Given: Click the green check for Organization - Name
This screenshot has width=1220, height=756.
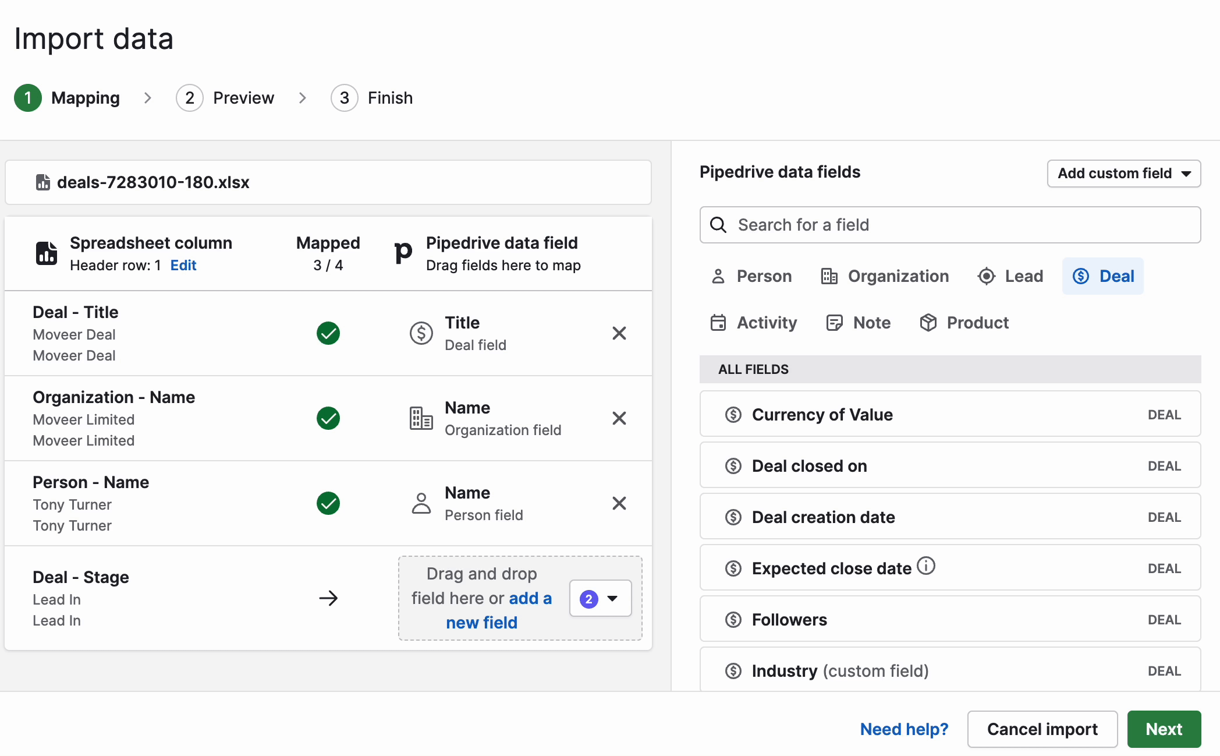Looking at the screenshot, I should (x=328, y=418).
